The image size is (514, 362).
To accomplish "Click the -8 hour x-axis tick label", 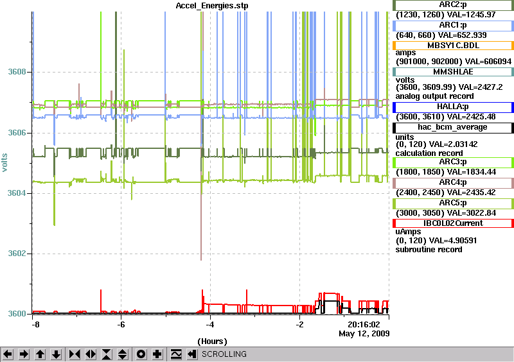I will pos(35,325).
